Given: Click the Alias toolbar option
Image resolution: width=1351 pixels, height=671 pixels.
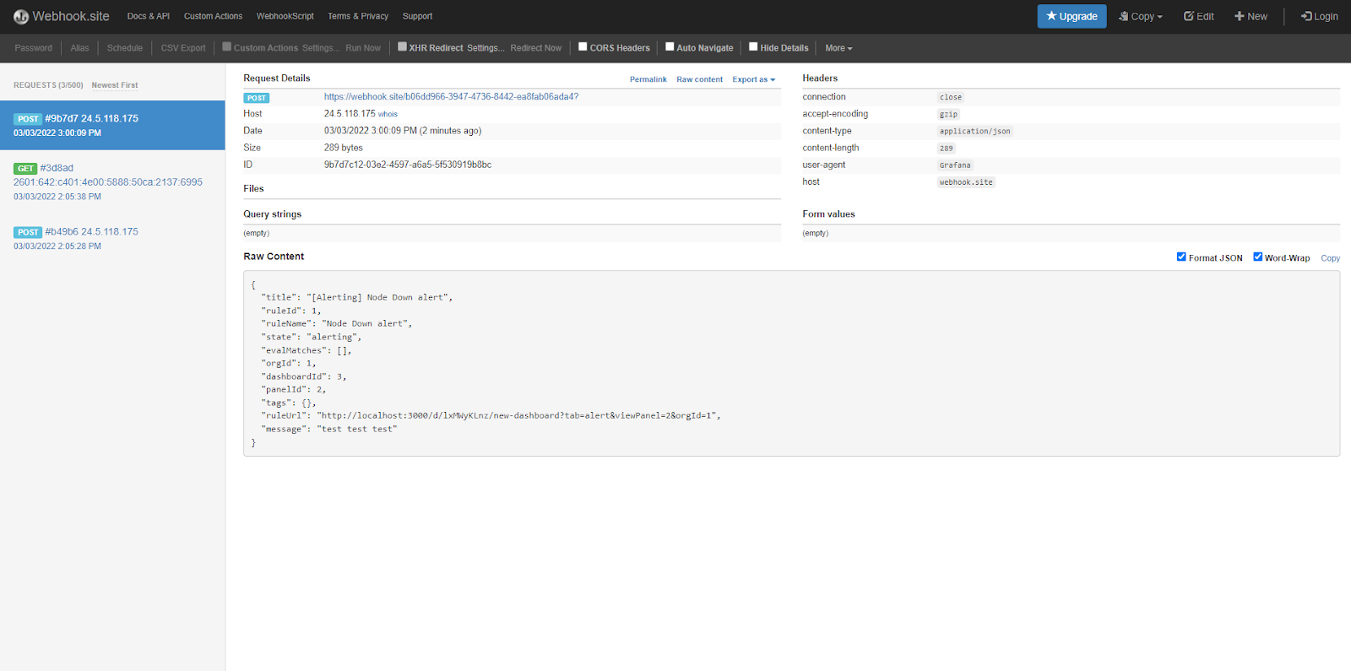Looking at the screenshot, I should pyautogui.click(x=79, y=48).
